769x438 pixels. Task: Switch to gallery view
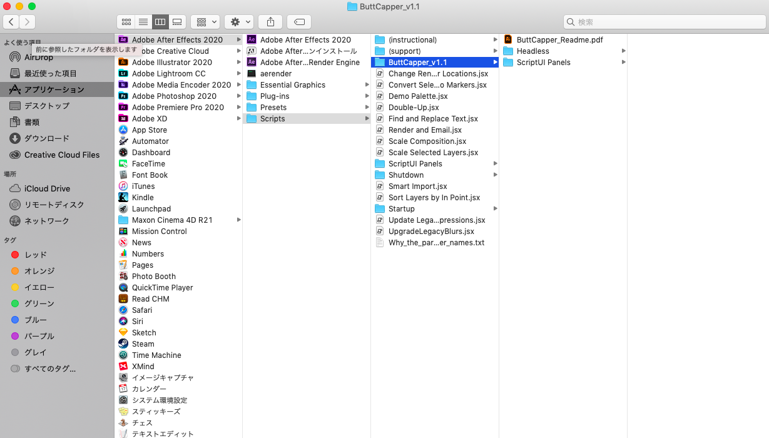(177, 22)
